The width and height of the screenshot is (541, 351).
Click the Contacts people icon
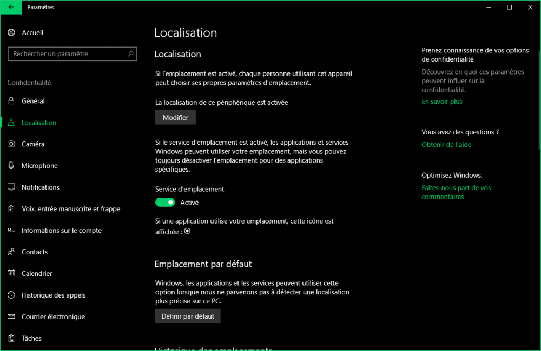[x=11, y=252]
